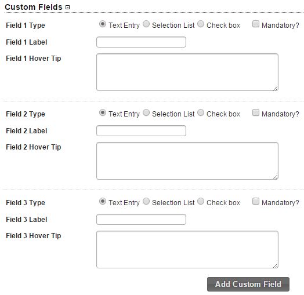Click into Field 2 Hover Tip textarea

pyautogui.click(x=187, y=161)
